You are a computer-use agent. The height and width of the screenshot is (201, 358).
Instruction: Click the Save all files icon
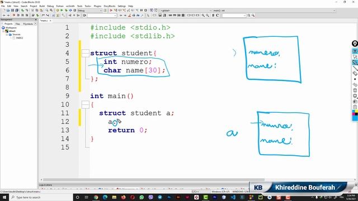[x=17, y=11]
